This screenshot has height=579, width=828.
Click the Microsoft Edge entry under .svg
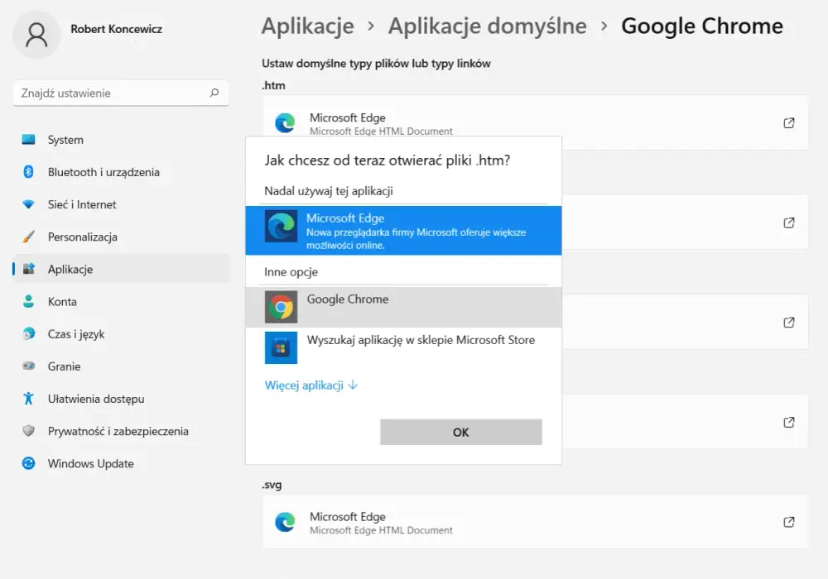[536, 522]
